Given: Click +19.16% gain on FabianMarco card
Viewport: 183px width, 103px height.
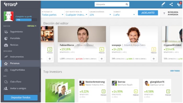Looking at the screenshot, I should pyautogui.click(x=65, y=49).
